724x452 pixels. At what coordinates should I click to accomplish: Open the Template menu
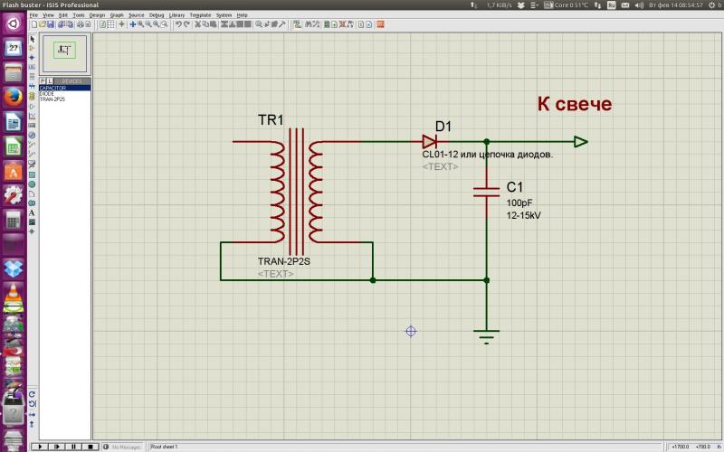200,15
